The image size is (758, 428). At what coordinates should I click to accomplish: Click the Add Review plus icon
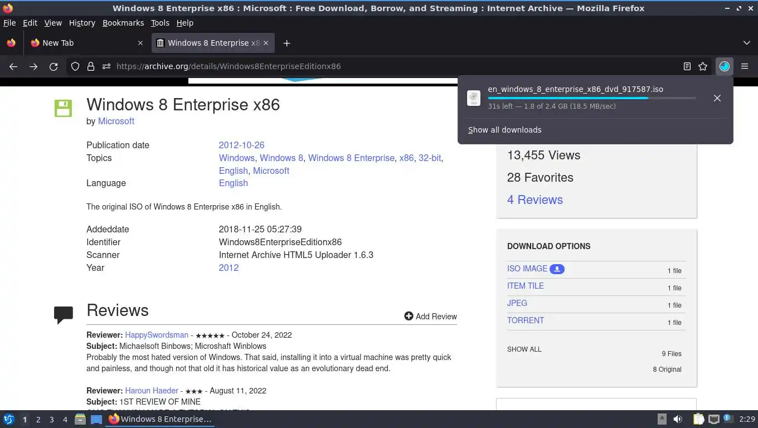409,316
